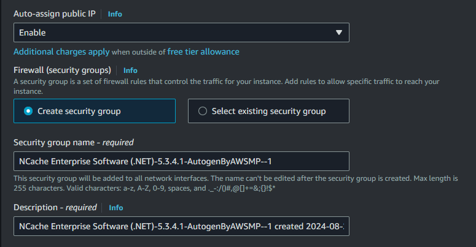Click the Description input field
The height and width of the screenshot is (247, 476).
181,226
